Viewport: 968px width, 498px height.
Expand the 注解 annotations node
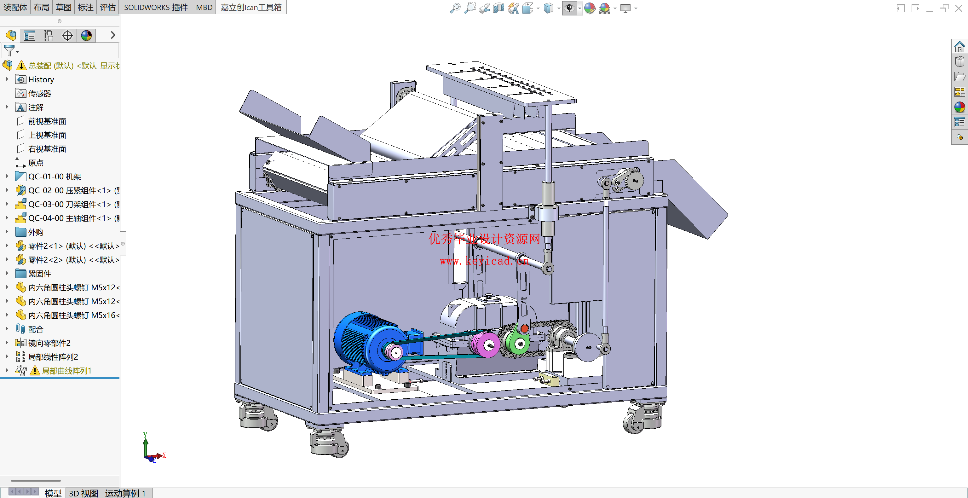click(7, 107)
